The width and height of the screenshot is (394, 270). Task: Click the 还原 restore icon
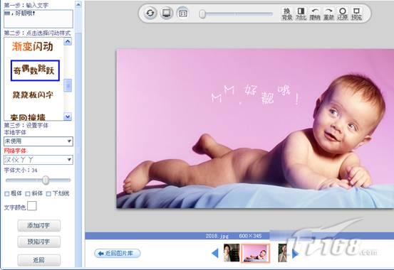[343, 13]
